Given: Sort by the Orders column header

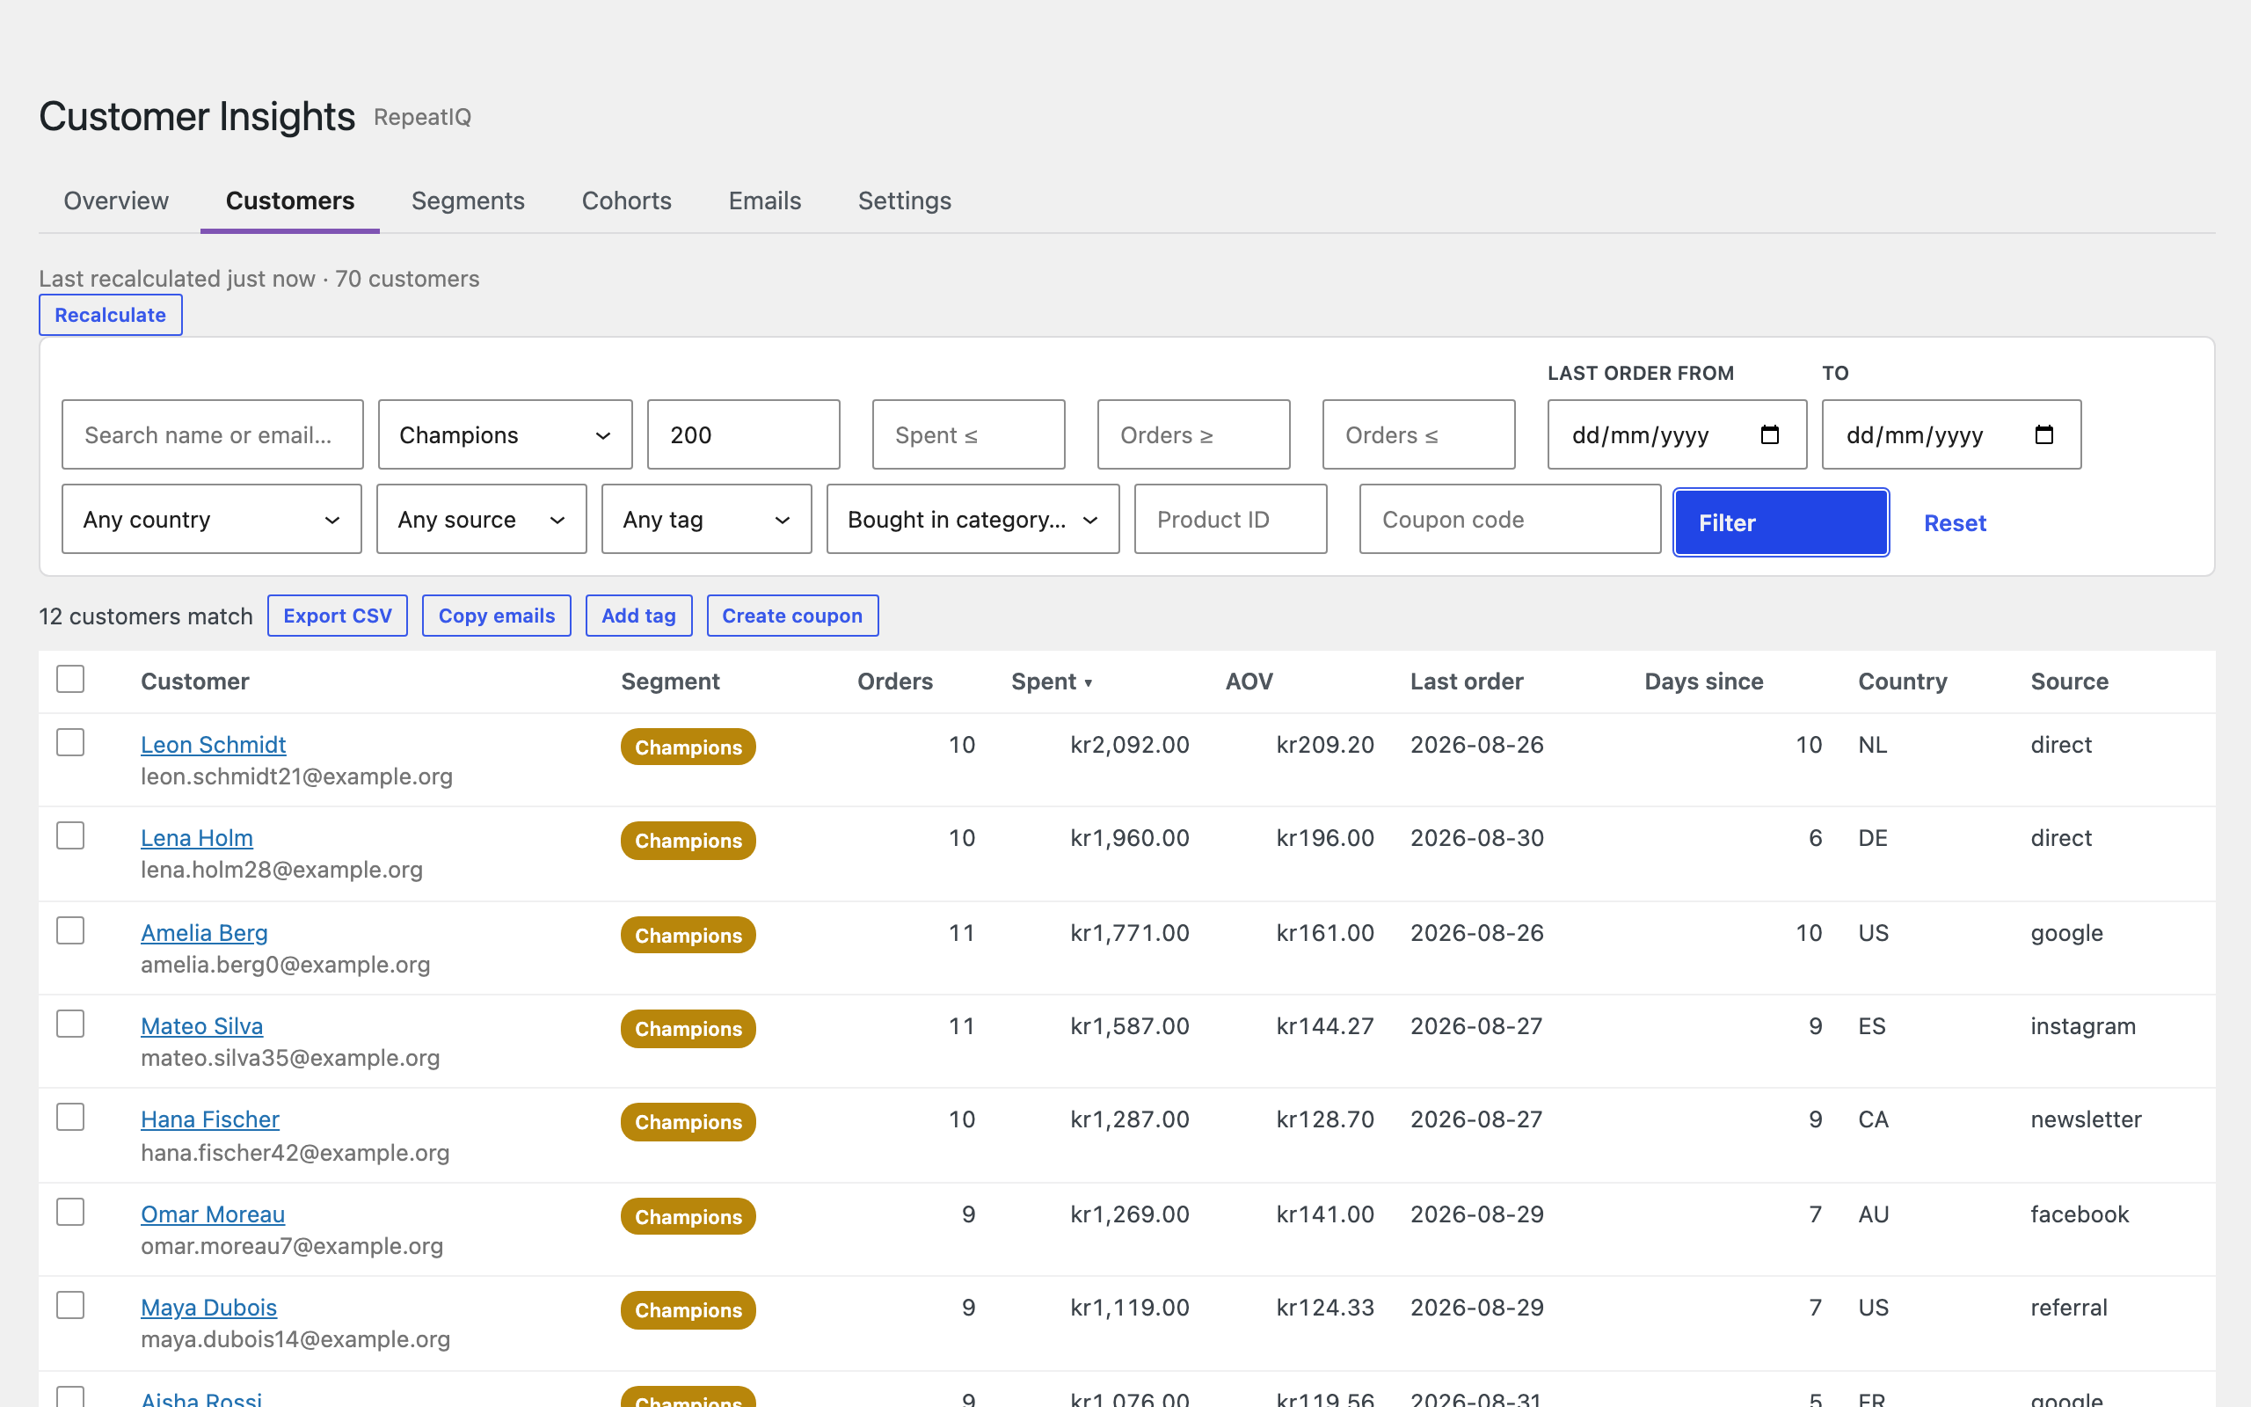Looking at the screenshot, I should pyautogui.click(x=895, y=682).
